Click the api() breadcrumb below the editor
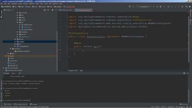This screenshot has height=108, width=192. (81, 70)
